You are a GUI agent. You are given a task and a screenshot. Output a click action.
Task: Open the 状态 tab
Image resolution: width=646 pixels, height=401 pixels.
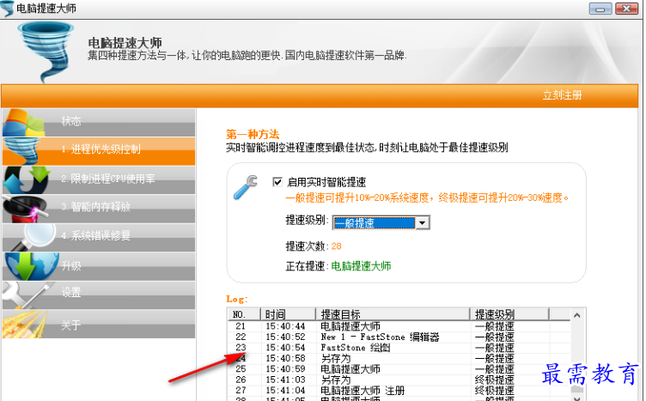tap(99, 122)
